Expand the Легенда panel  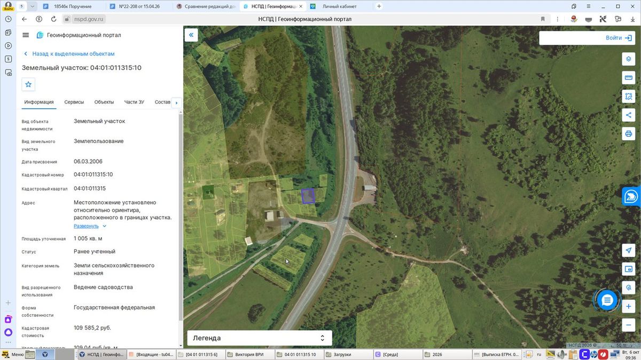point(260,338)
